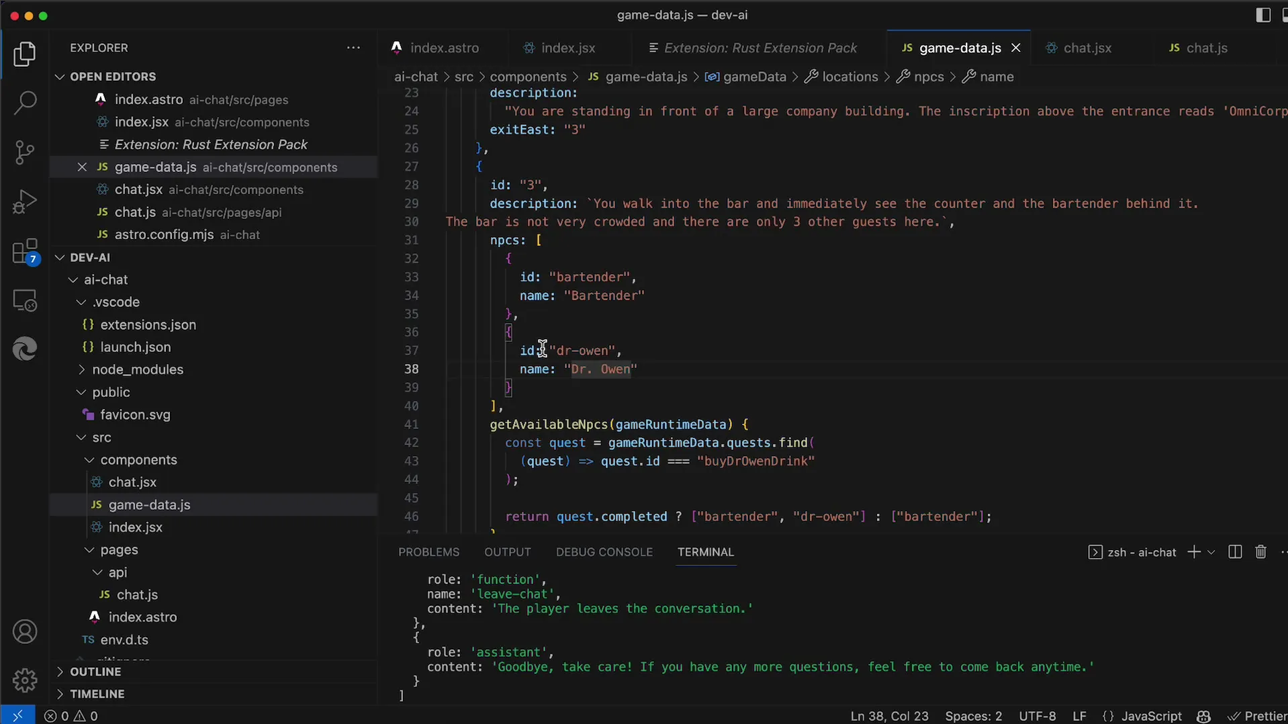Open Manage gear icon in activity bar
This screenshot has width=1288, height=724.
[25, 680]
